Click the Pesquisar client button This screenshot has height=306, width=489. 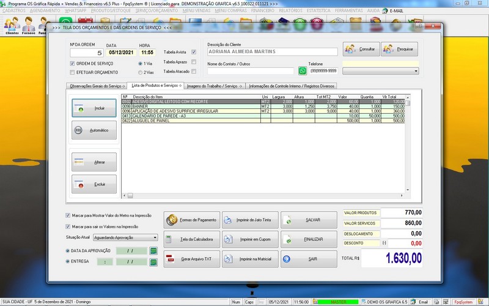coord(399,49)
